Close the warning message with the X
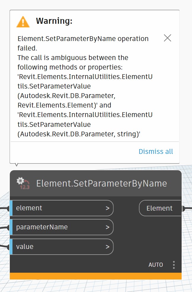 pos(167,38)
